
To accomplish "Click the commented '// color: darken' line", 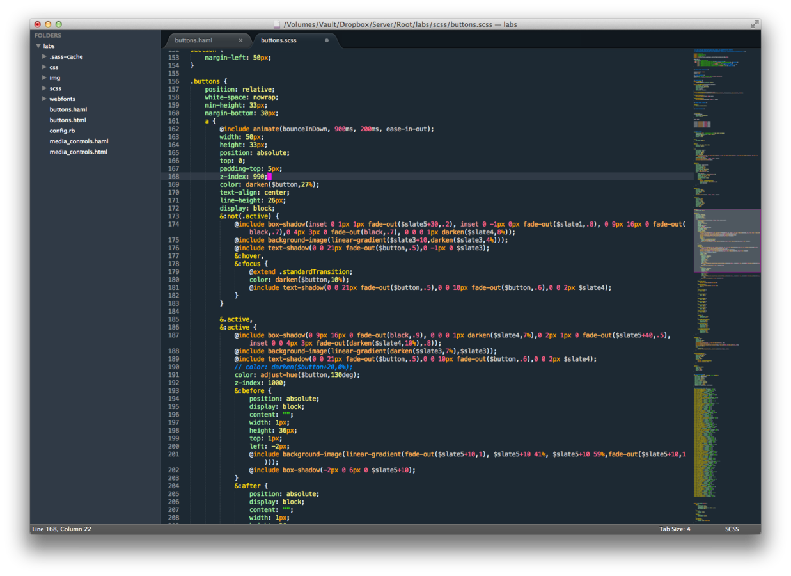I will pyautogui.click(x=294, y=367).
